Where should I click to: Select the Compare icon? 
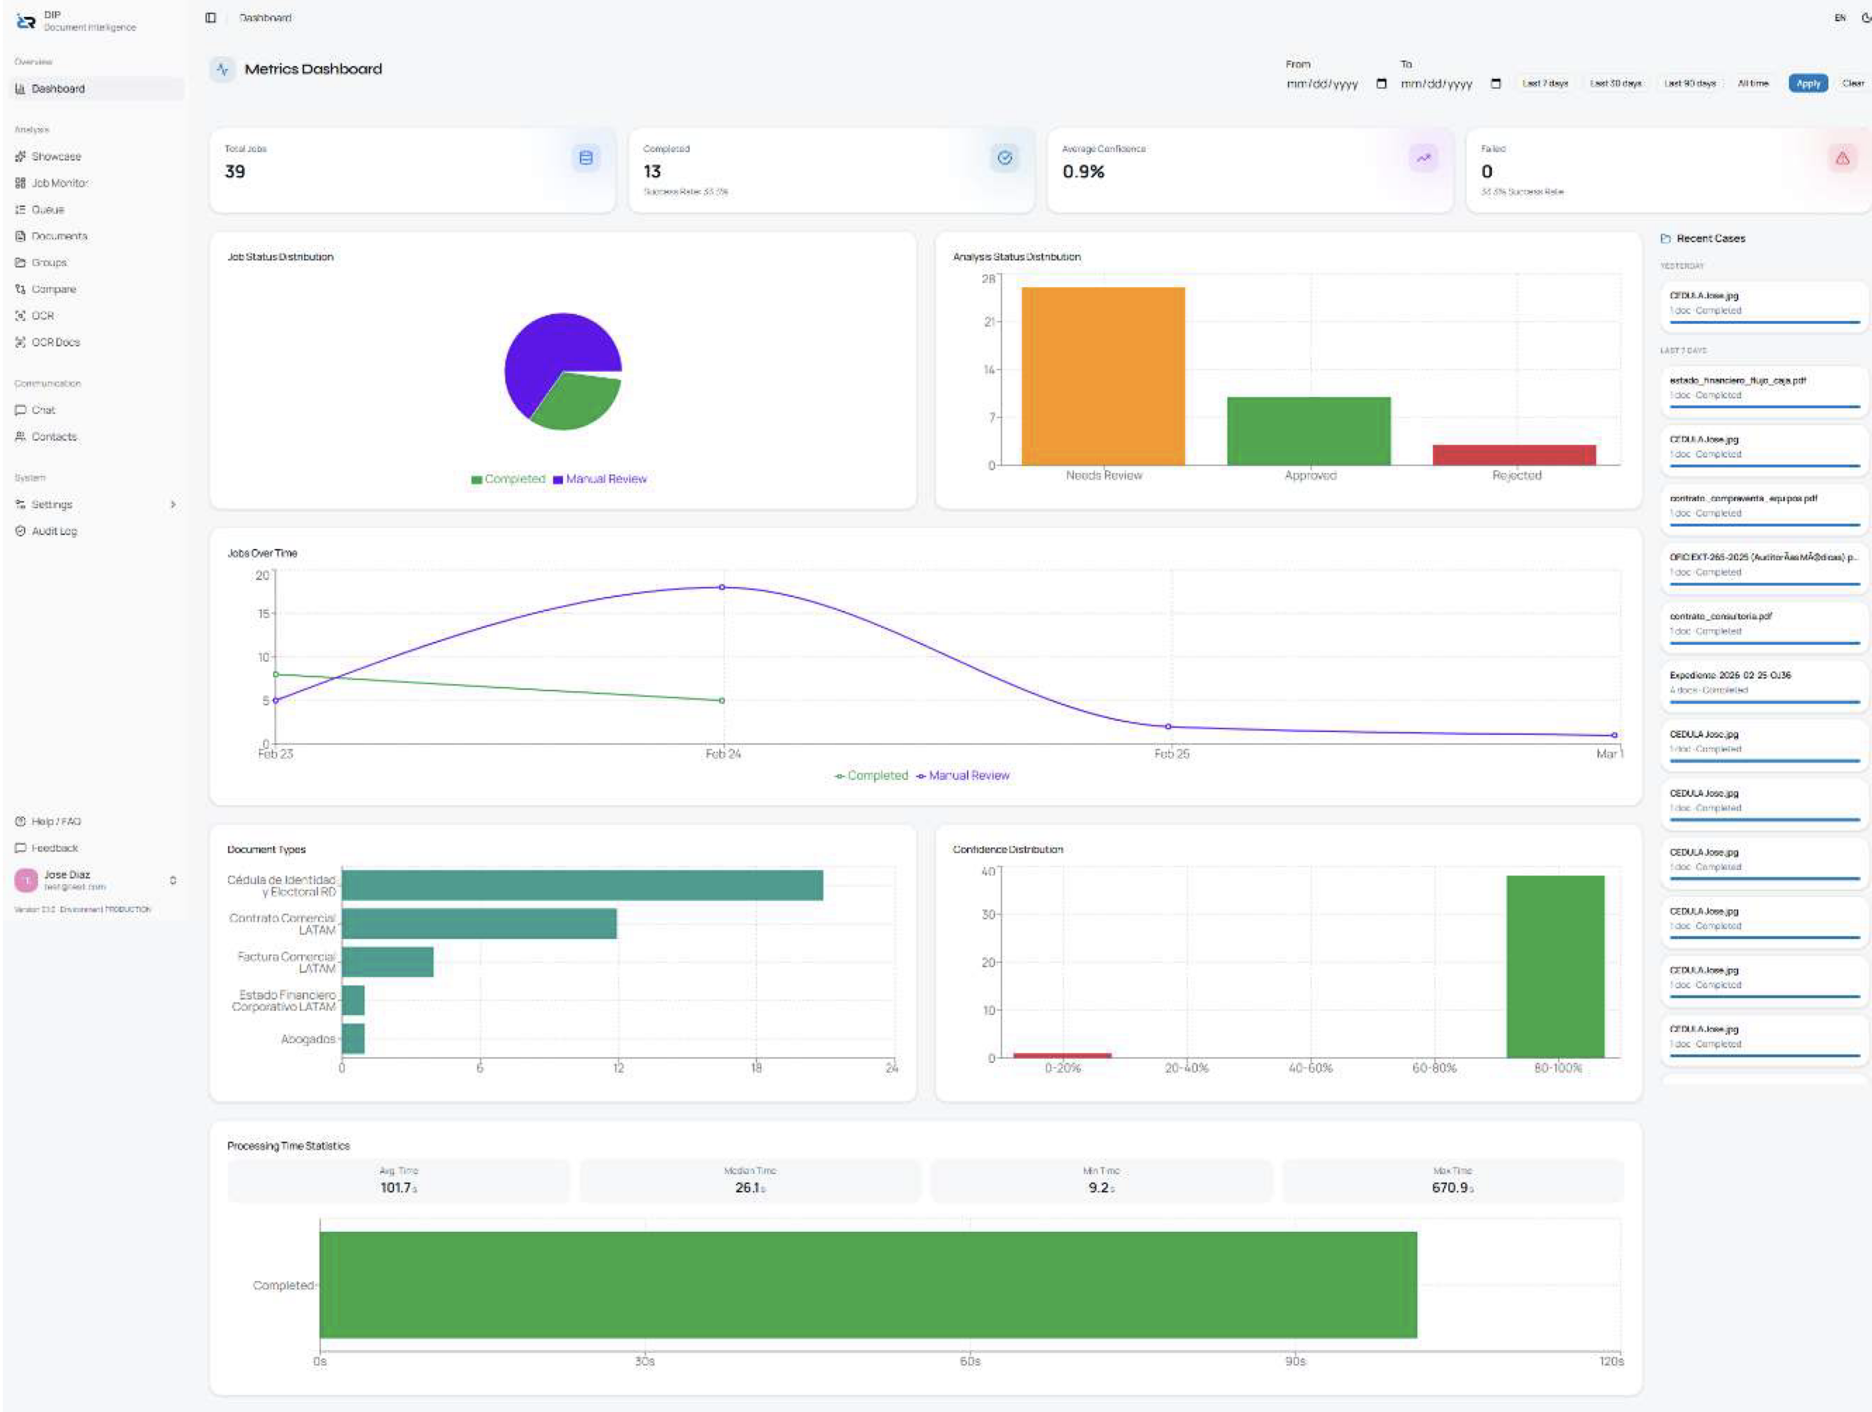pyautogui.click(x=20, y=289)
